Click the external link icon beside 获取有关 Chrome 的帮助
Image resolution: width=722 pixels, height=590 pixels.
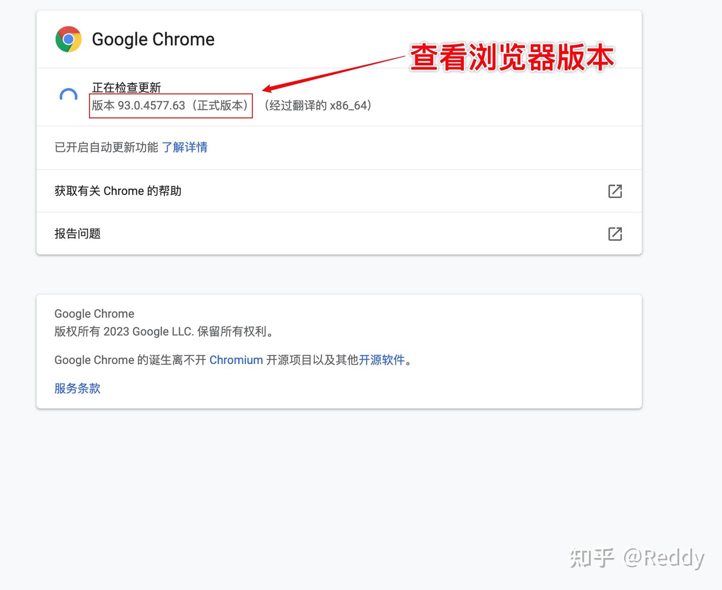[615, 191]
